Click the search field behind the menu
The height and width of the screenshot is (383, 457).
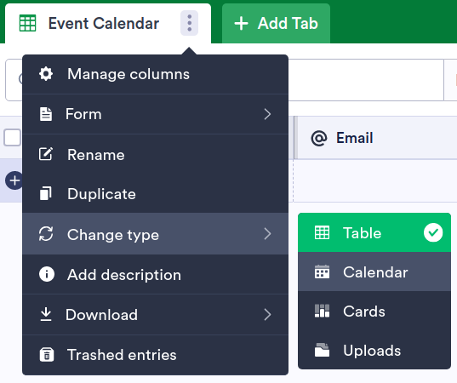[366, 80]
